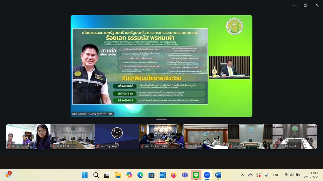Open the Dell app in taskbar
Viewport: 323px width, 181px height.
point(162,175)
